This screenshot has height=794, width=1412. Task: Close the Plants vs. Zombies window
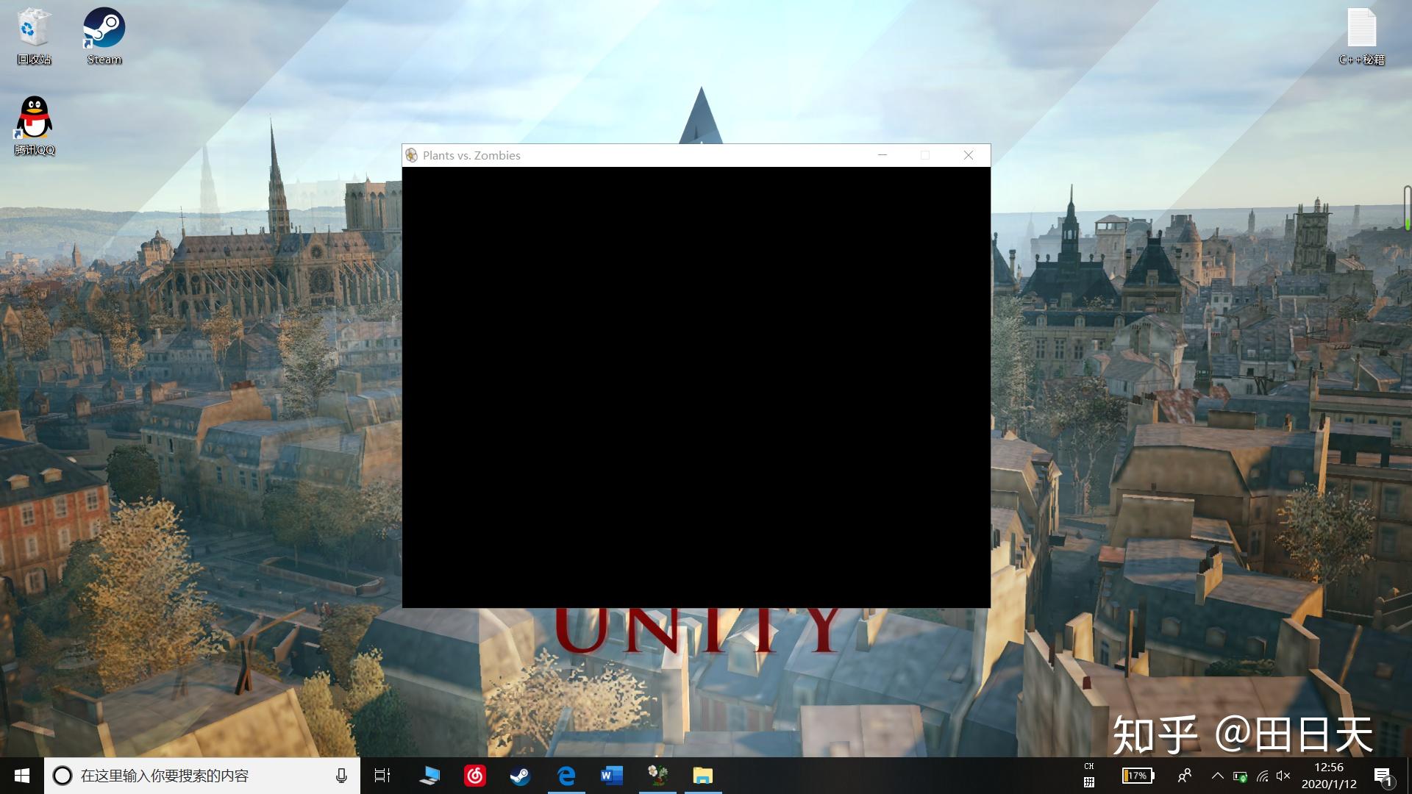(969, 155)
